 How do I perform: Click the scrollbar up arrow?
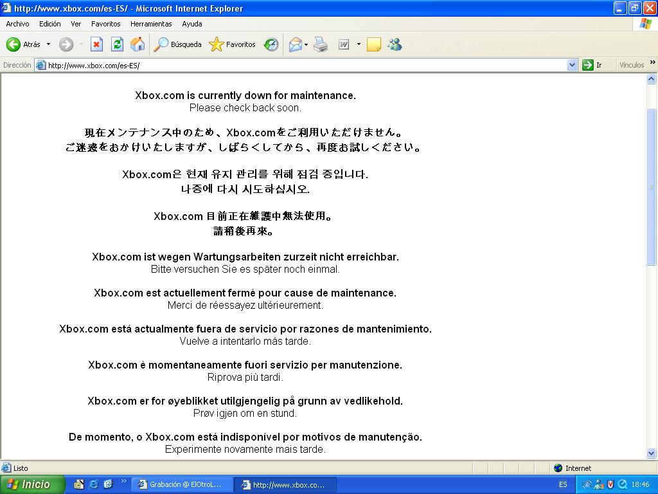[x=652, y=78]
